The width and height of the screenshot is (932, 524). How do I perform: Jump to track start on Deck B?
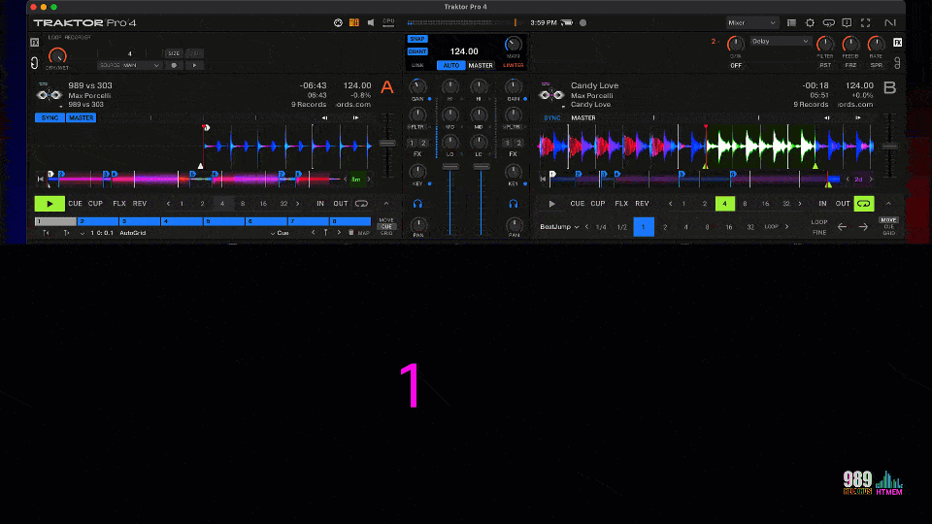(x=543, y=179)
